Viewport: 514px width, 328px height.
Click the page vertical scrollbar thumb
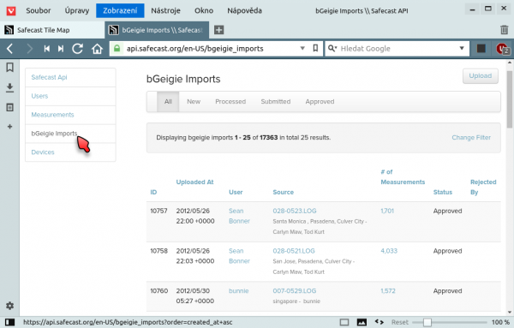(x=509, y=99)
